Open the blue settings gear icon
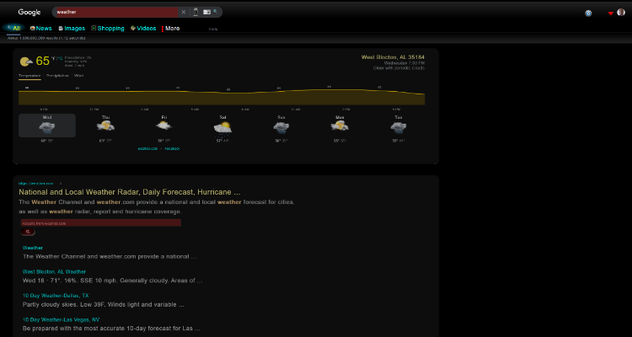This screenshot has height=337, width=632. pos(588,13)
